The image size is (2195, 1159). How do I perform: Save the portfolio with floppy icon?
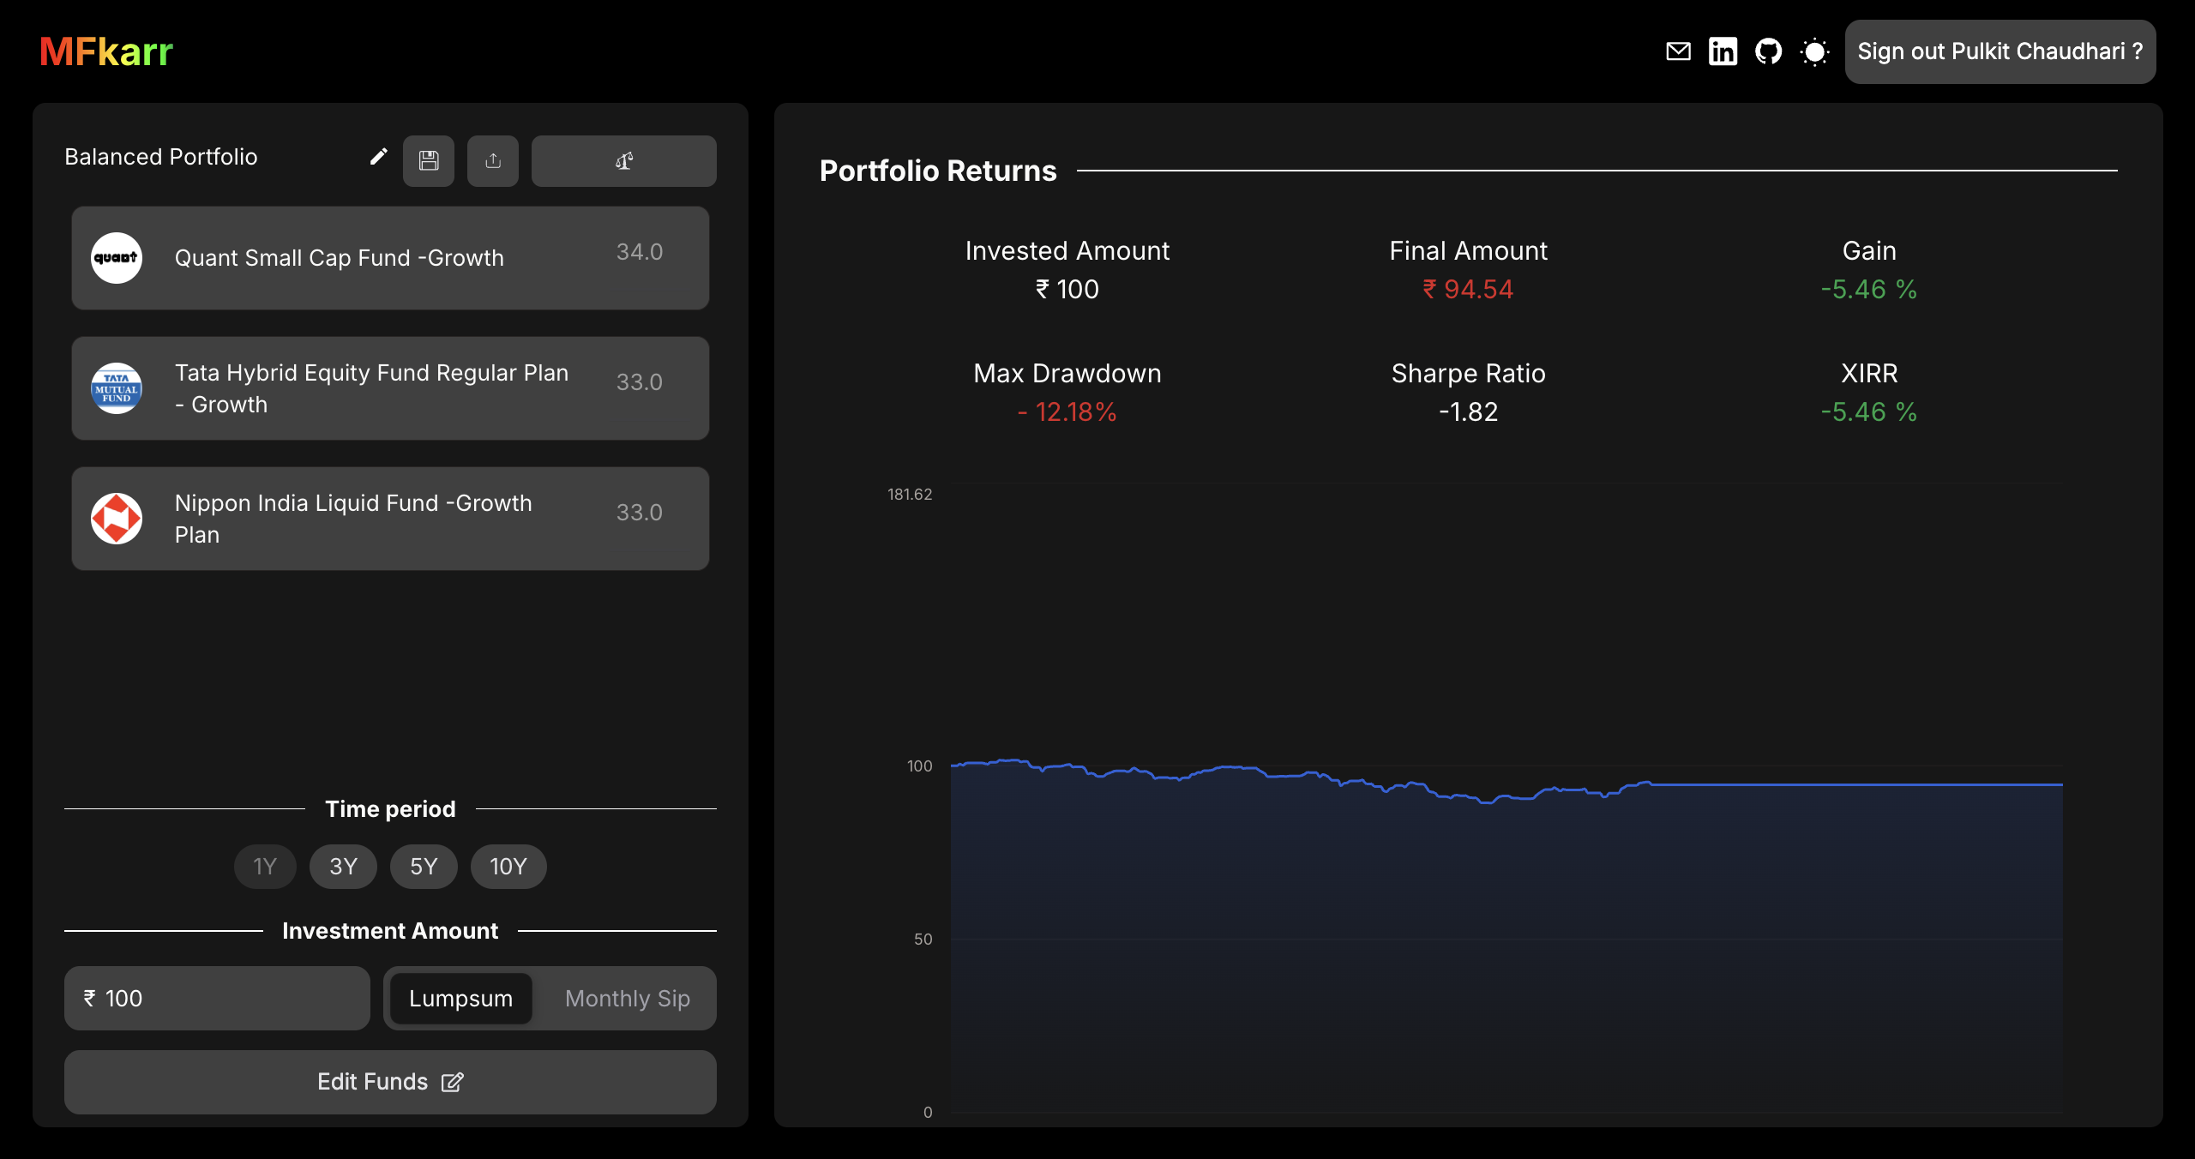tap(429, 160)
